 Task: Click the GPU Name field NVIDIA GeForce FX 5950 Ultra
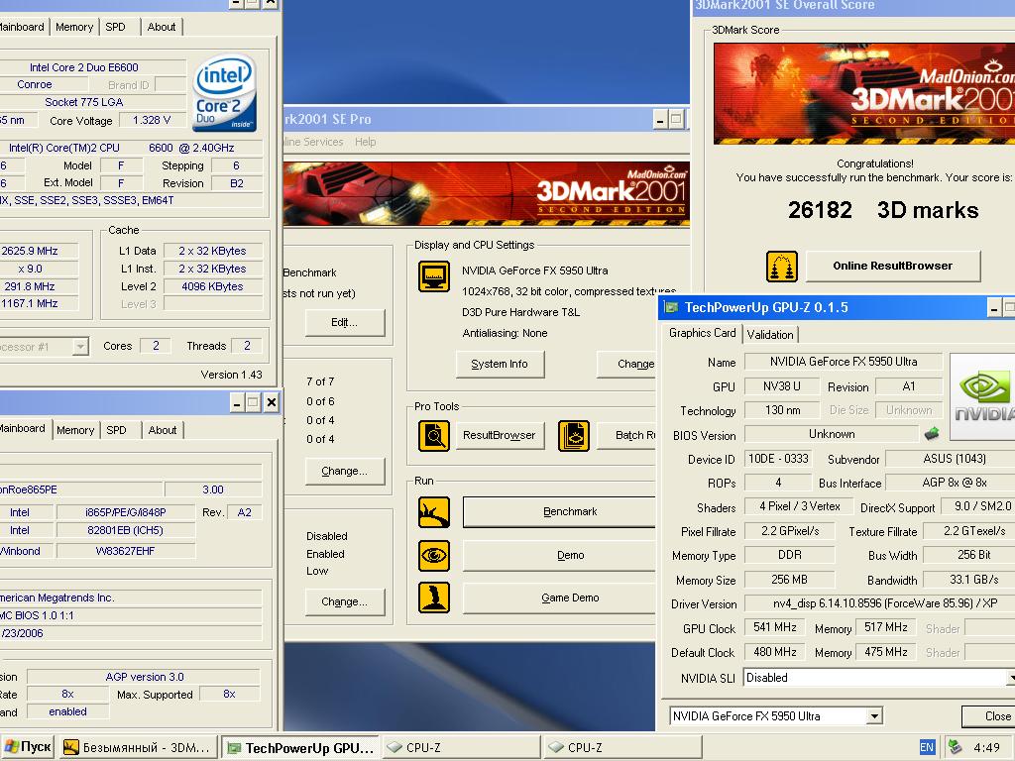[844, 362]
